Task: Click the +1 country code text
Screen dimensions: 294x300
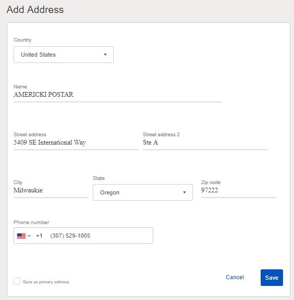Action: click(x=39, y=236)
